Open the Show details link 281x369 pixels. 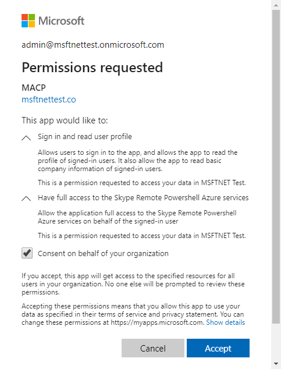226,322
